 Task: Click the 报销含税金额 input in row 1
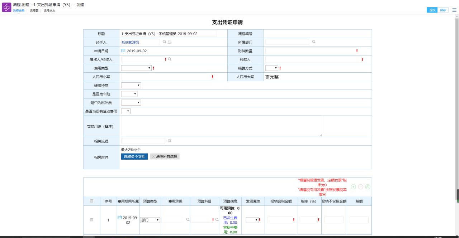pos(280,220)
